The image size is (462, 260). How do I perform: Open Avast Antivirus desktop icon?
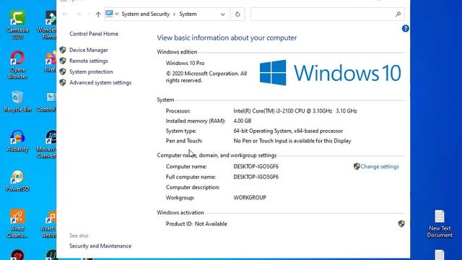[x=48, y=223]
